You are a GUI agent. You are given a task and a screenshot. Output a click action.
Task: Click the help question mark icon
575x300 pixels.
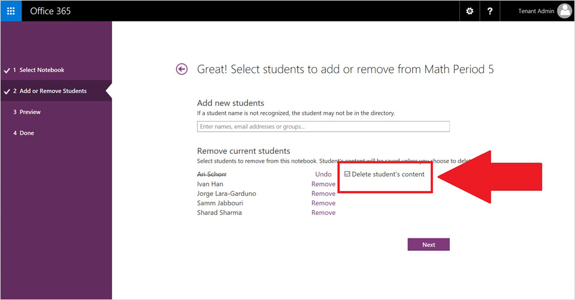(490, 11)
